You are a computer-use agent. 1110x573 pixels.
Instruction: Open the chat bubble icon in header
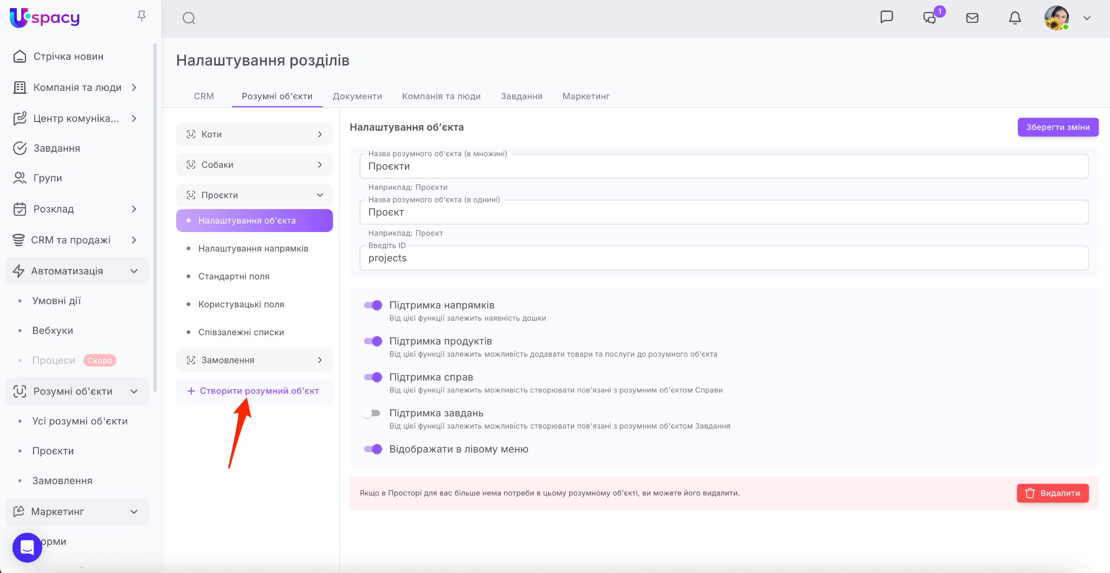[887, 17]
